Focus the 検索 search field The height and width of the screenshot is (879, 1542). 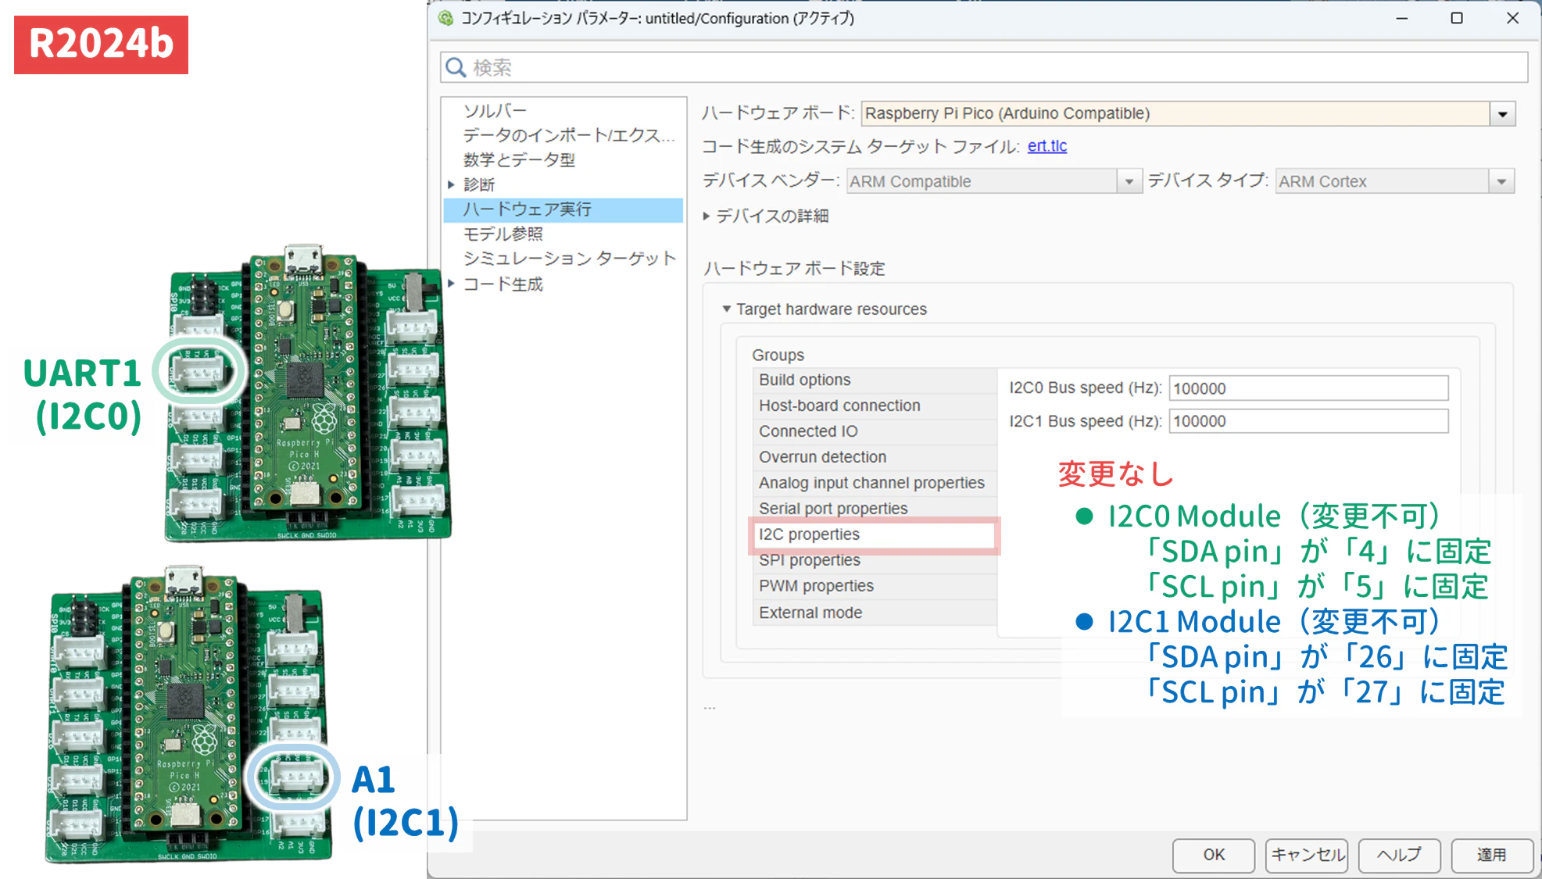point(983,68)
